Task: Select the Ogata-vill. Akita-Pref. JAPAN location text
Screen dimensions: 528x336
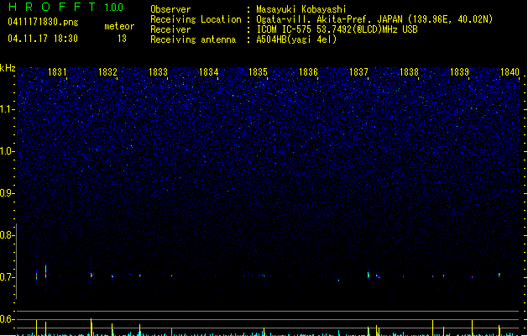Action: (x=374, y=19)
